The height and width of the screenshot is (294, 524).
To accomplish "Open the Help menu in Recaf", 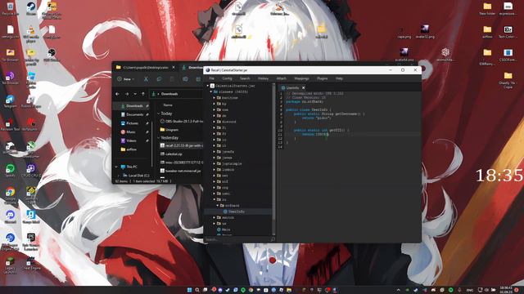I will point(339,78).
